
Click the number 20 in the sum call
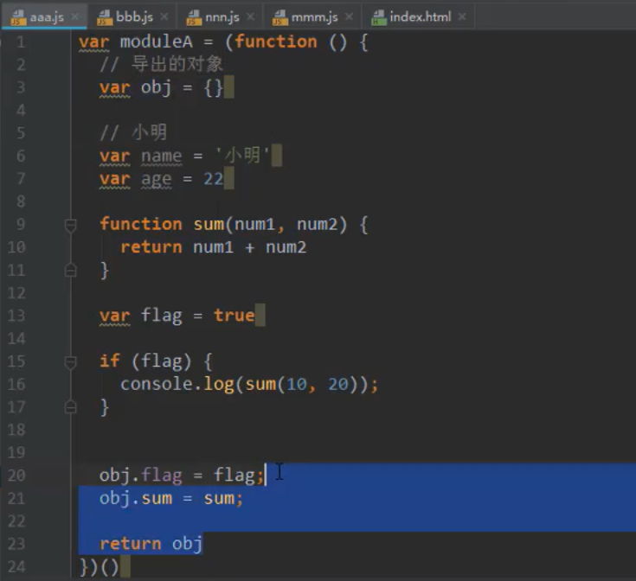tap(338, 384)
